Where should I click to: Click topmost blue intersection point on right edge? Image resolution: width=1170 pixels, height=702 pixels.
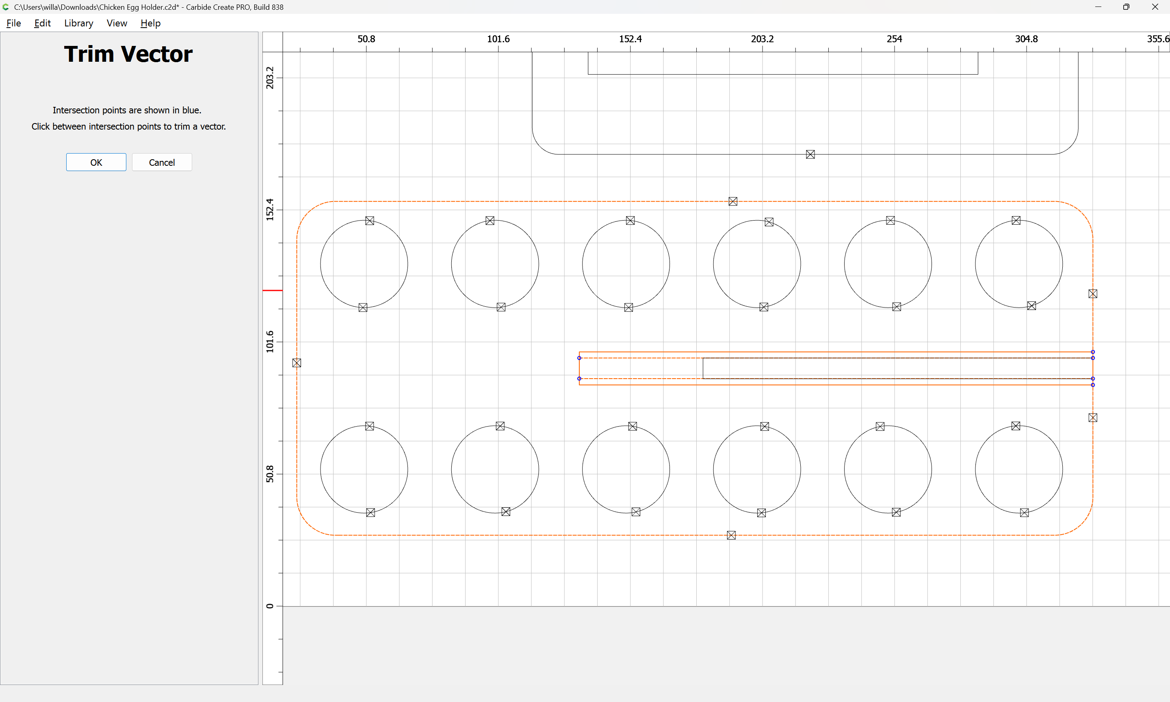click(1092, 352)
